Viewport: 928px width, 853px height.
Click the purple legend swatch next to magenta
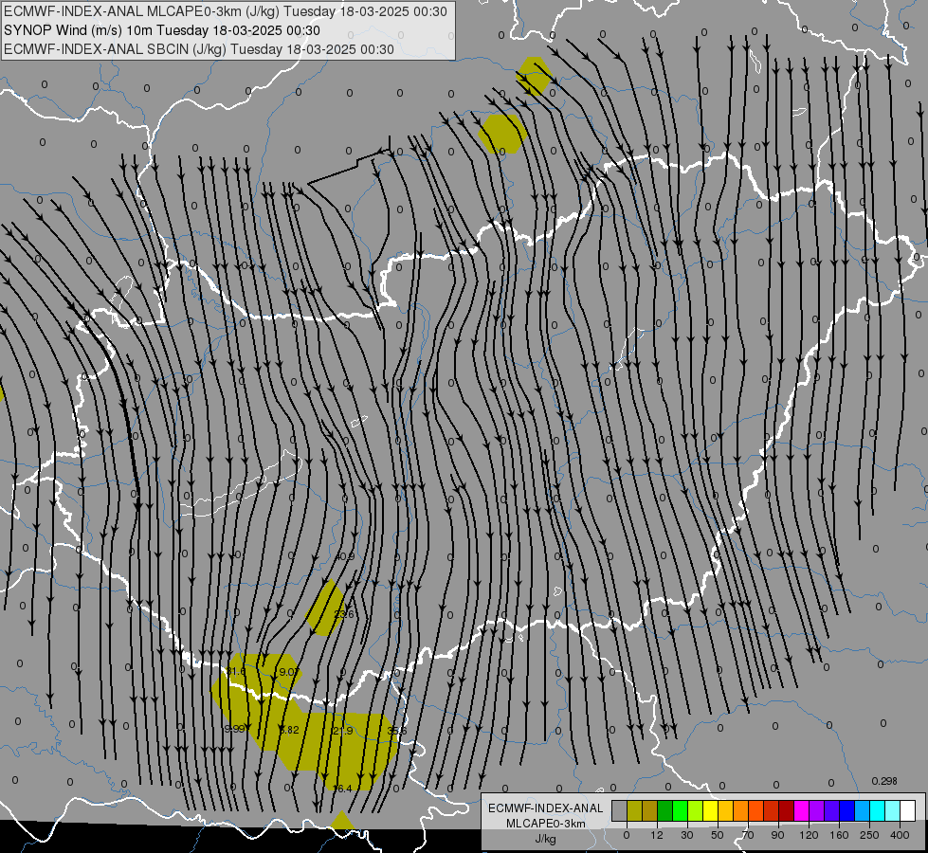tap(817, 810)
